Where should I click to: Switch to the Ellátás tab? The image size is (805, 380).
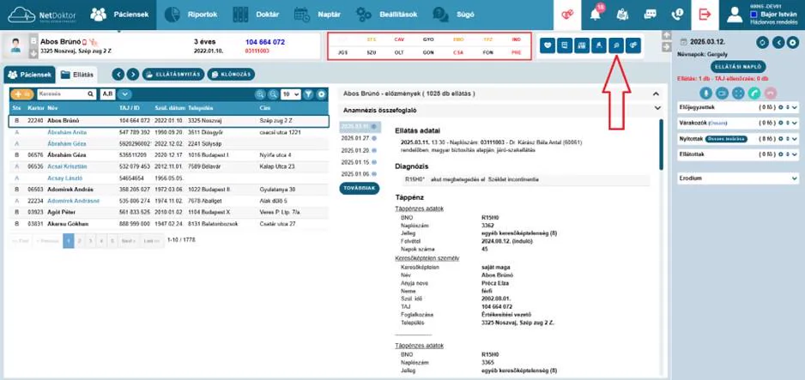click(77, 75)
